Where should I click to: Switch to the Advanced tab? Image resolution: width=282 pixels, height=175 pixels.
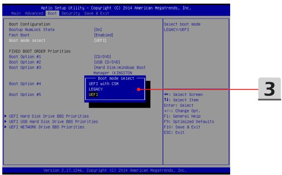(x=34, y=14)
